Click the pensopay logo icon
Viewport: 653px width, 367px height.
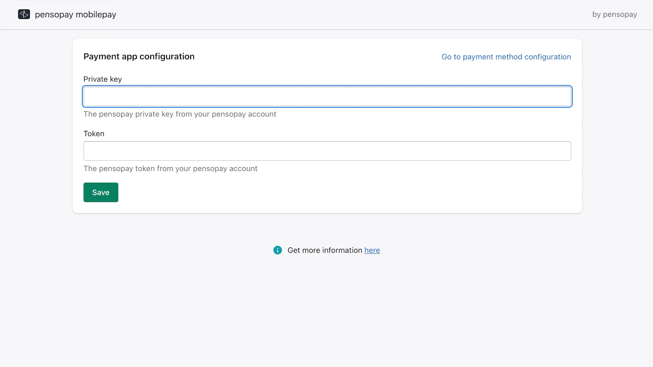24,14
